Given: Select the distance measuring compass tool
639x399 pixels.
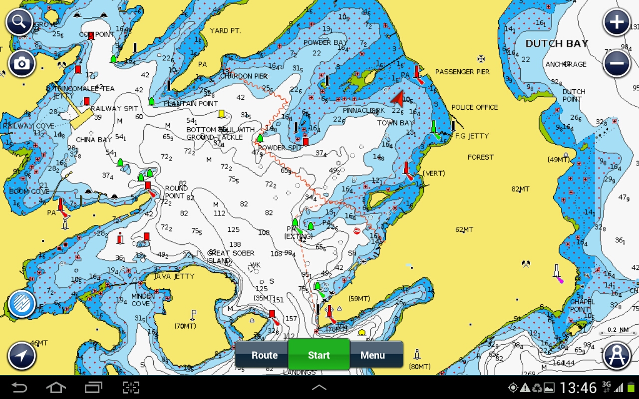Looking at the screenshot, I should (617, 356).
